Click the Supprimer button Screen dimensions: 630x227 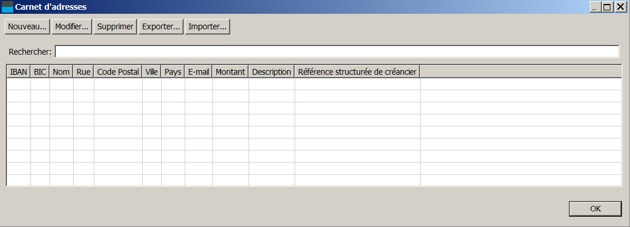point(115,27)
